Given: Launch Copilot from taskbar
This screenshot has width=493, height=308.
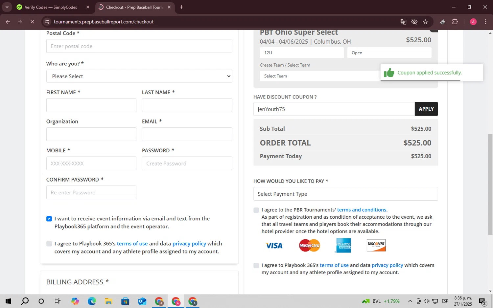Looking at the screenshot, I should (75, 301).
